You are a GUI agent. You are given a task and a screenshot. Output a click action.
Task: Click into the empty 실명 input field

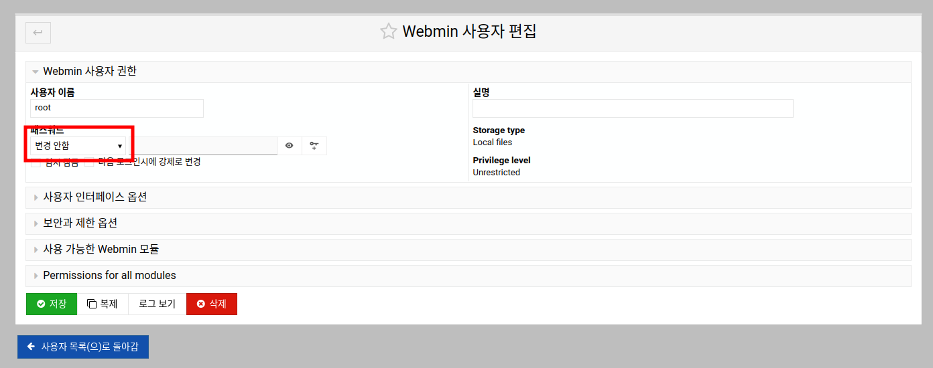[x=633, y=108]
